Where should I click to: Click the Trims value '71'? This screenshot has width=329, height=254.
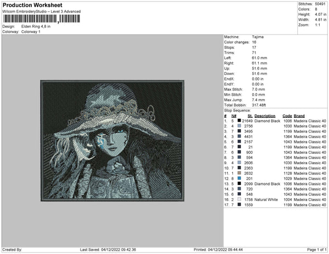tap(254, 53)
